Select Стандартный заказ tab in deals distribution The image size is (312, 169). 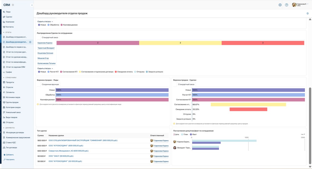click(x=50, y=38)
